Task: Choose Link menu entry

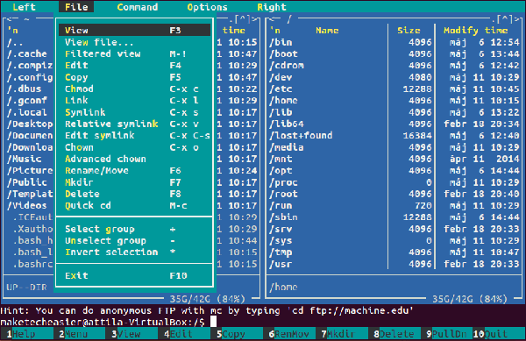Action: pyautogui.click(x=134, y=100)
